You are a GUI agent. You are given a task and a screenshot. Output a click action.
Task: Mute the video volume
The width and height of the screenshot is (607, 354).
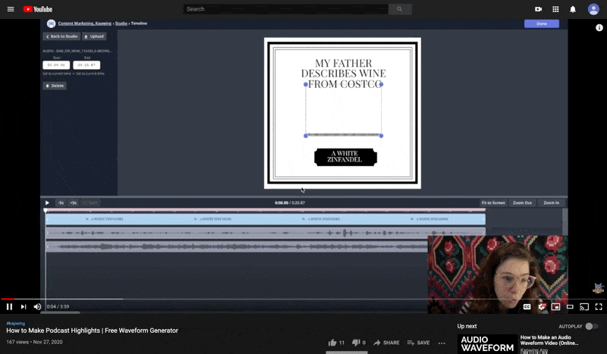click(38, 306)
